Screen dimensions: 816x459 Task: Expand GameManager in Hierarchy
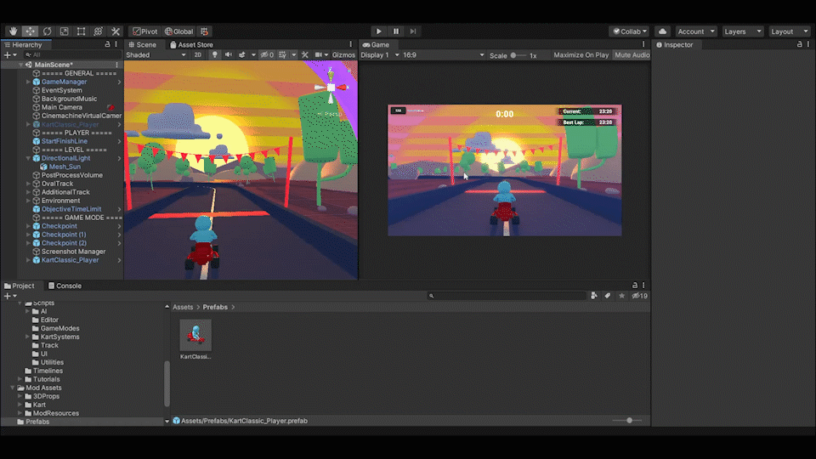[x=28, y=82]
